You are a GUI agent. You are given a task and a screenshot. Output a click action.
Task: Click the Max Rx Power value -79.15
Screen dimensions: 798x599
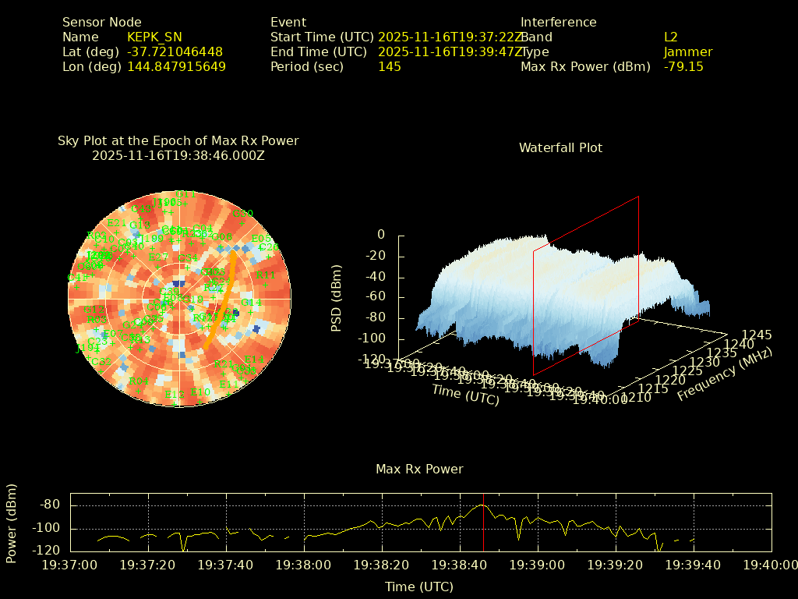[683, 66]
